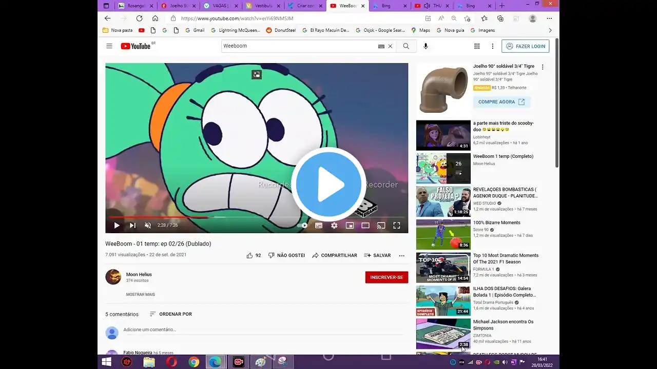
Task: Click the INSCREVER-SE subscribe button
Action: point(387,277)
